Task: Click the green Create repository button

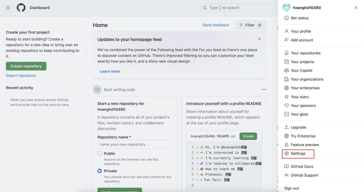Action: coord(26,66)
